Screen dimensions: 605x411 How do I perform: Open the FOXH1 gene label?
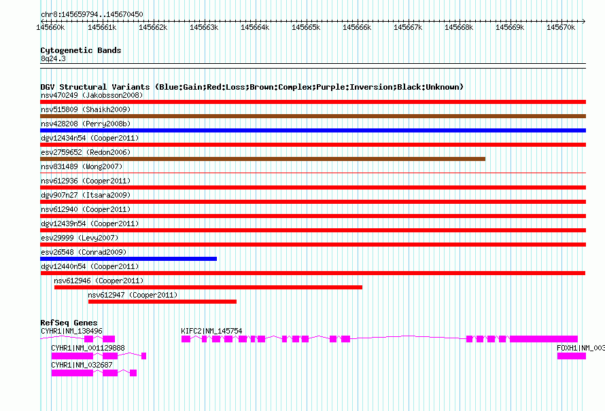click(581, 348)
